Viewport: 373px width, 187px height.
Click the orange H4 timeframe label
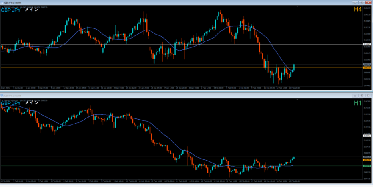[357, 9]
